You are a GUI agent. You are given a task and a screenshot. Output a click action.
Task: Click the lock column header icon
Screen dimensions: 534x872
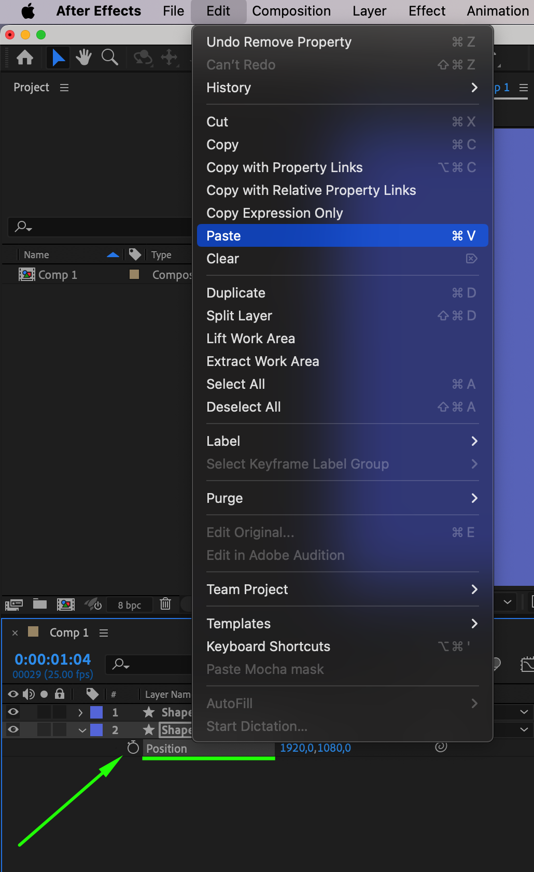(x=60, y=694)
